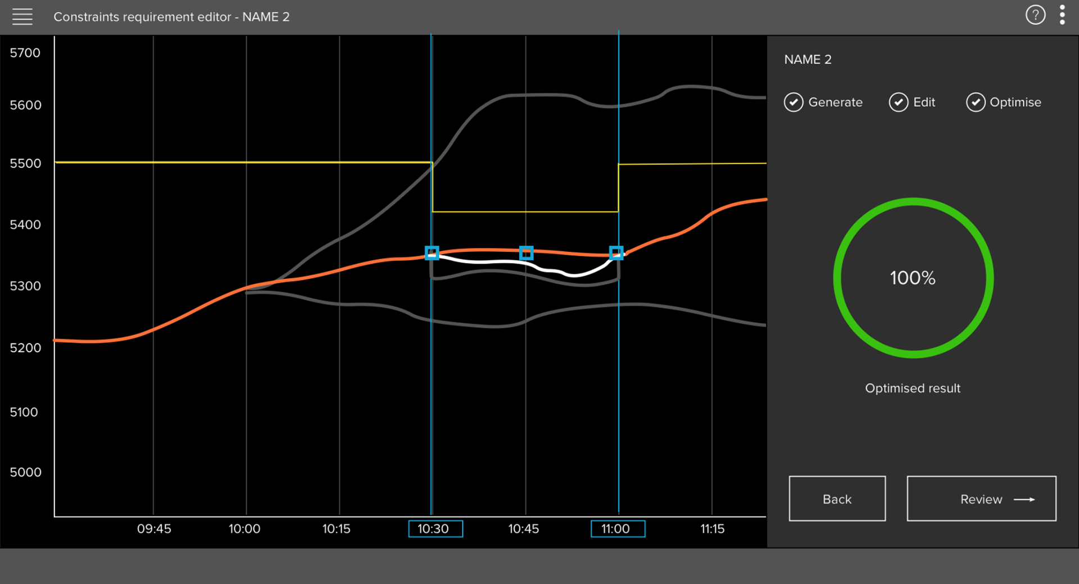Click the Constraints requirement editor title
Viewport: 1079px width, 584px height.
point(171,17)
